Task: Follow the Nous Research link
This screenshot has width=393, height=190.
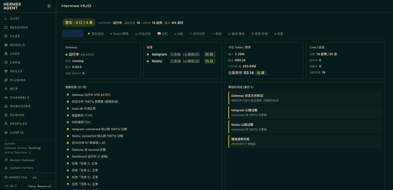Action: pyautogui.click(x=40, y=186)
